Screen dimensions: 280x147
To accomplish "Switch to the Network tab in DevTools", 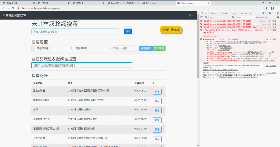I will 244,13.
